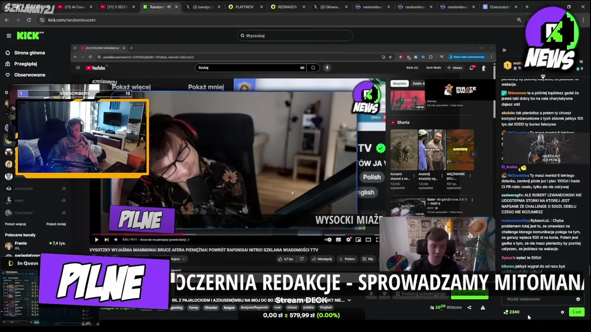591x332 pixels.
Task: Open the Anatolij miażdży short thumbnail
Action: [x=432, y=149]
